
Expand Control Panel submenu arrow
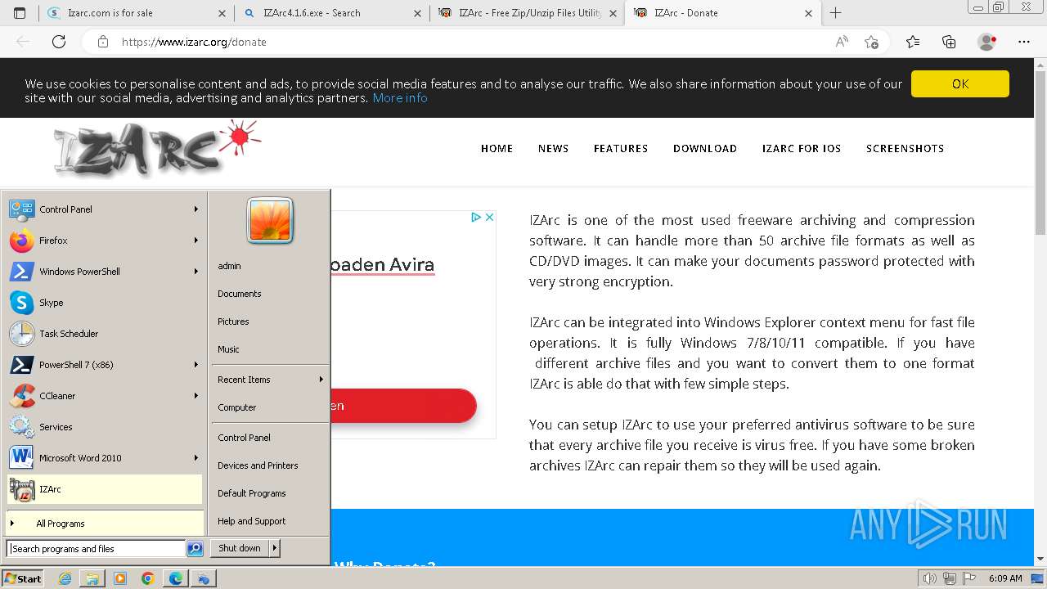tap(196, 209)
